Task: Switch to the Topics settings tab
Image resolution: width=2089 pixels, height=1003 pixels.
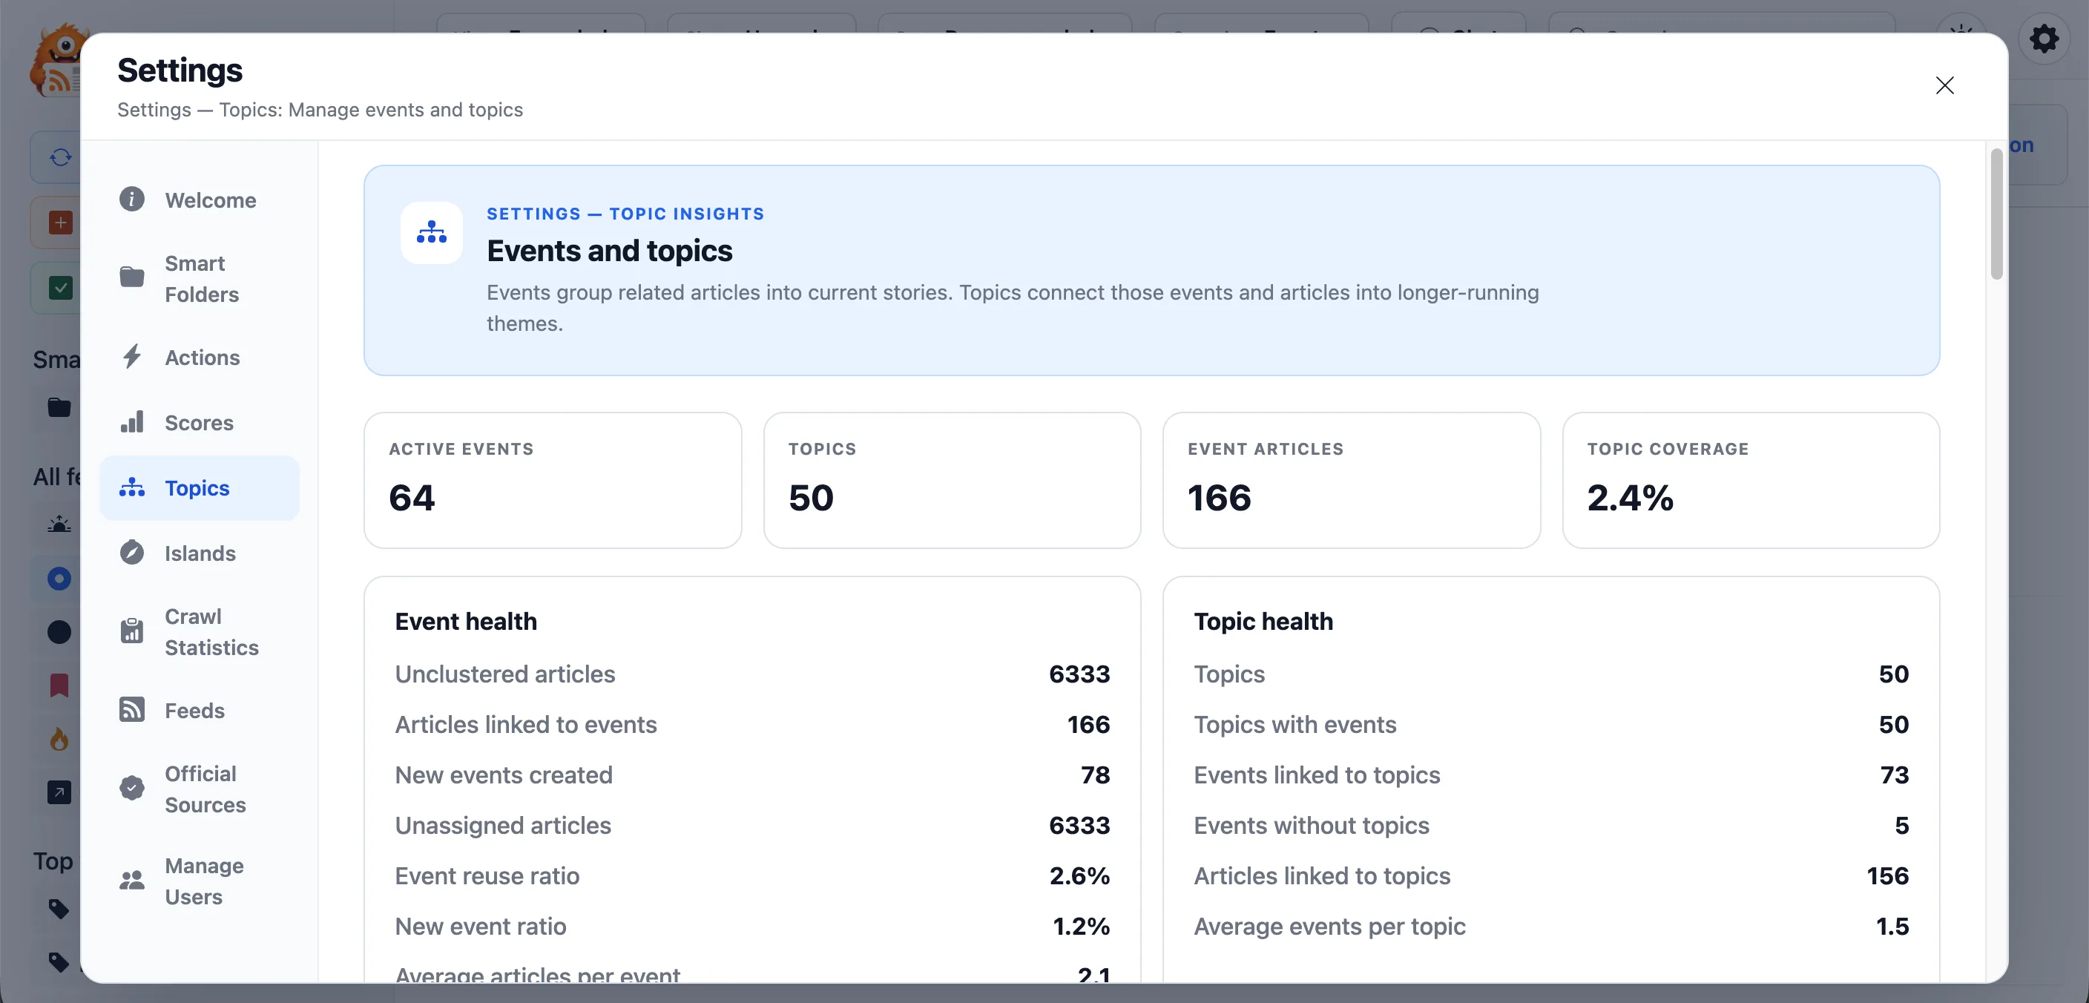Action: tap(200, 487)
